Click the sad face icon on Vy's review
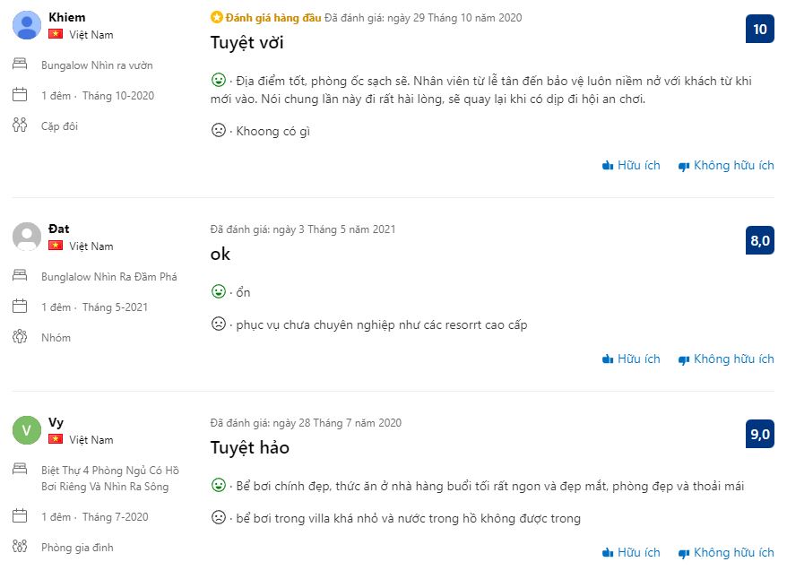 click(x=218, y=517)
